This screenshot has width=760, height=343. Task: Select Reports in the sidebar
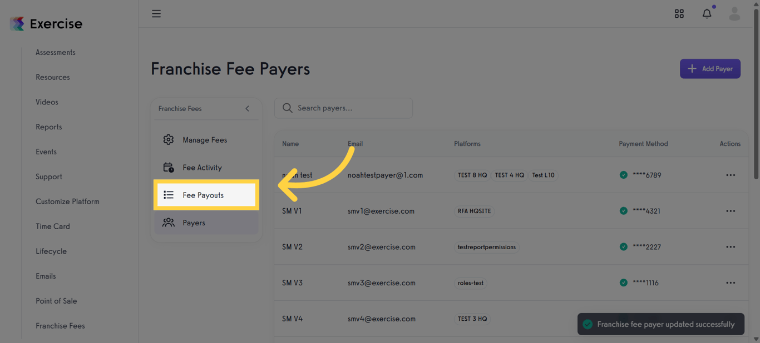[x=48, y=127]
